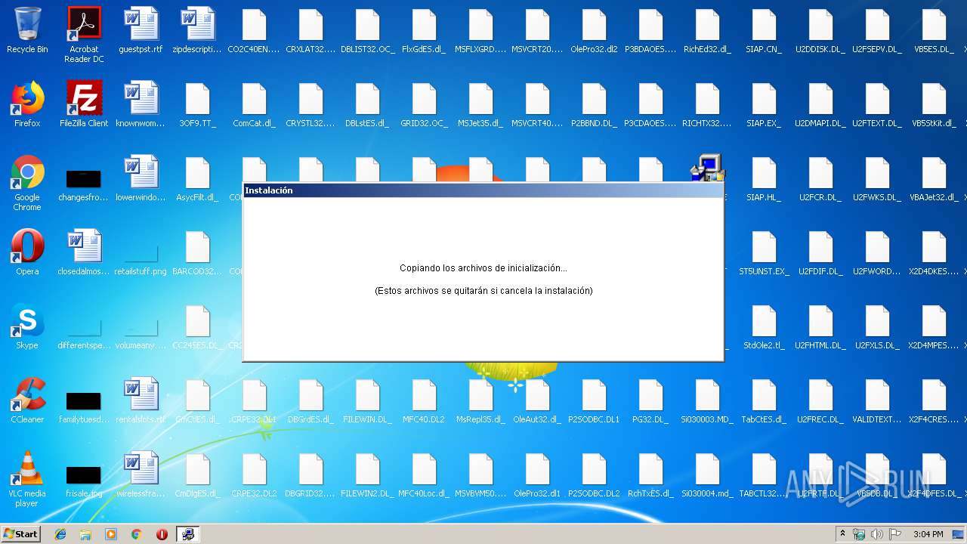Image resolution: width=967 pixels, height=544 pixels.
Task: Open the Action Center flag icon
Action: pyautogui.click(x=894, y=534)
